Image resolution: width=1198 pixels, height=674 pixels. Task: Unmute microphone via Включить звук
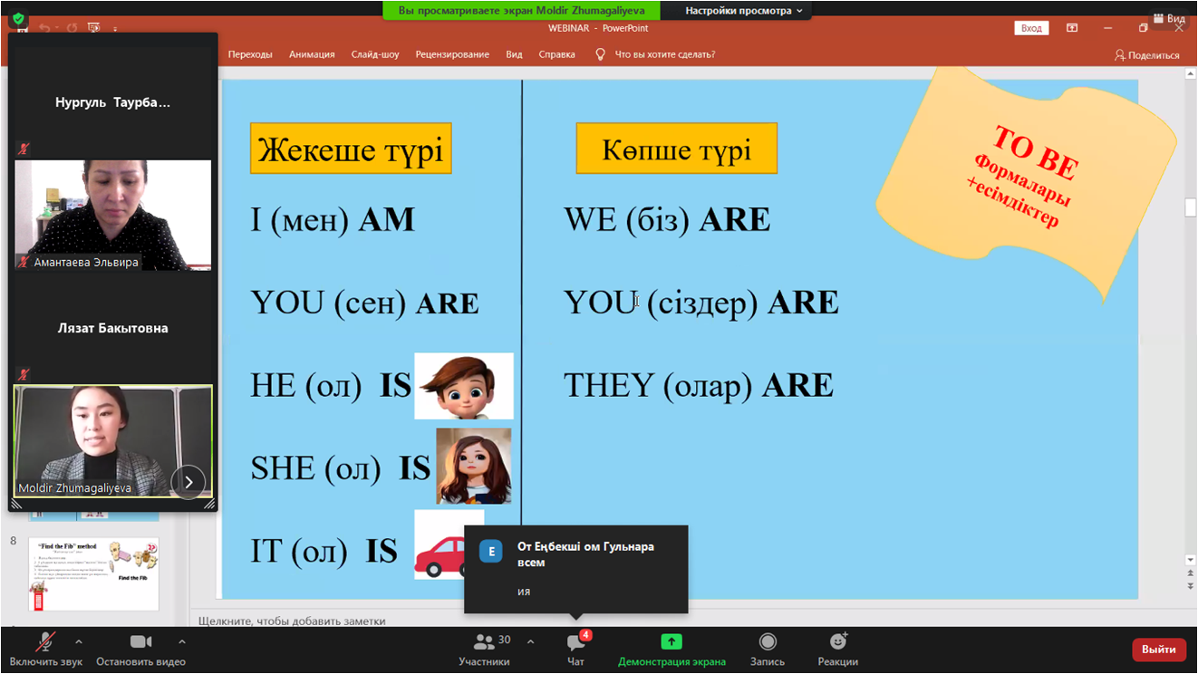click(x=44, y=642)
